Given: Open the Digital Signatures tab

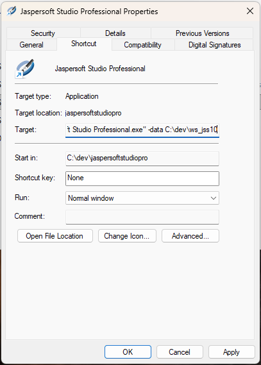Looking at the screenshot, I should pos(214,44).
